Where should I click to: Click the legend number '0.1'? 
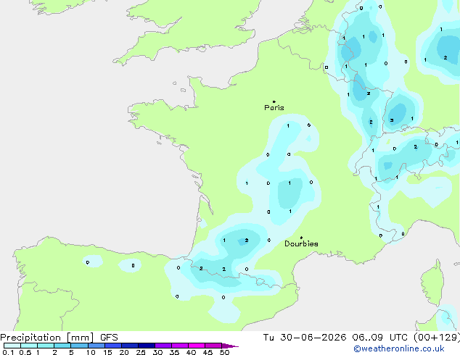coord(8,352)
